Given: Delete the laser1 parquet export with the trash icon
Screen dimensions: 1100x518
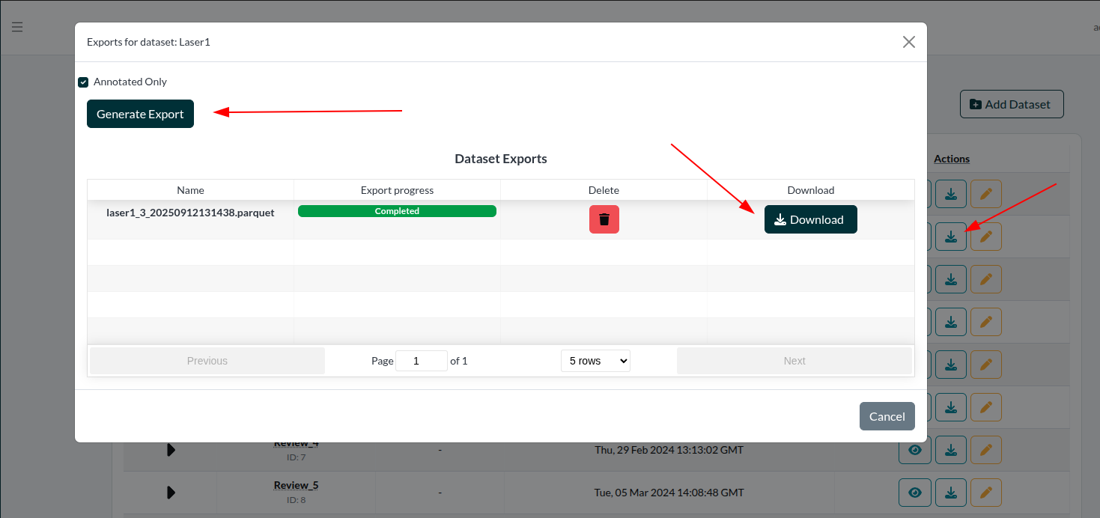Looking at the screenshot, I should pos(604,219).
